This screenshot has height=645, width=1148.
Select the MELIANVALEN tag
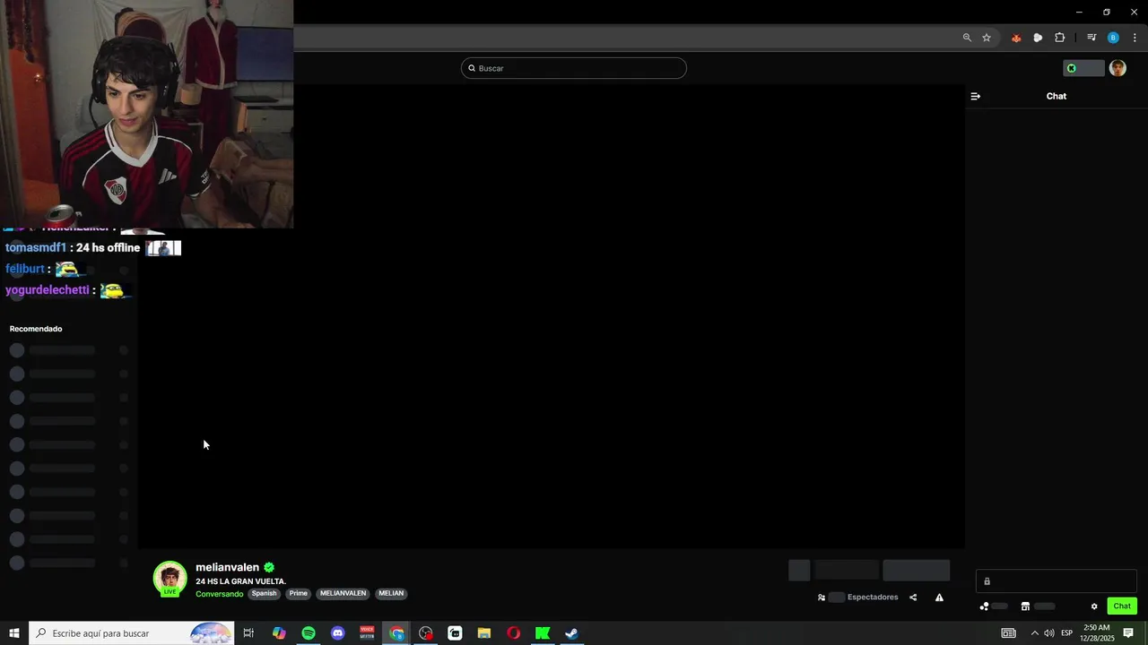point(343,593)
